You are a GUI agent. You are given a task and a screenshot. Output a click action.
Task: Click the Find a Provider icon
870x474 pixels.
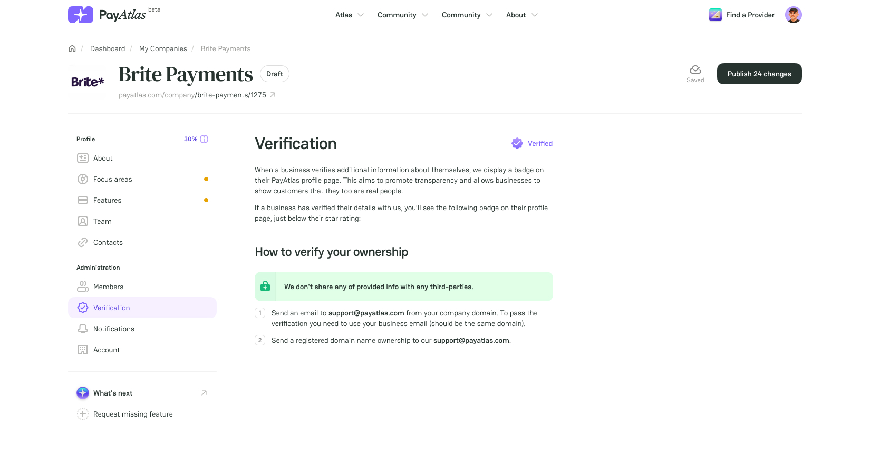pyautogui.click(x=716, y=15)
